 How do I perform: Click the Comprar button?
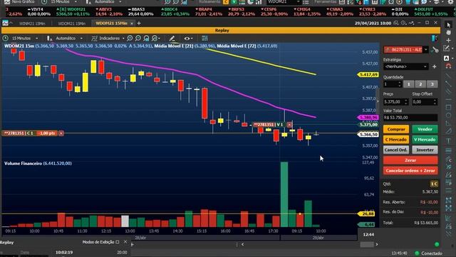[396, 129]
